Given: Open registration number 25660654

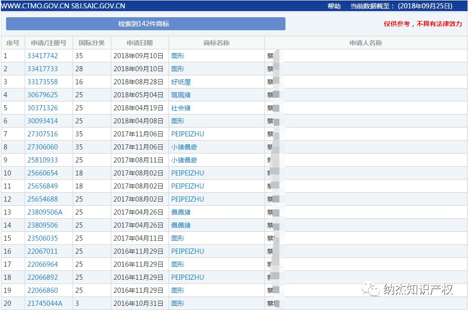Looking at the screenshot, I should pos(42,173).
